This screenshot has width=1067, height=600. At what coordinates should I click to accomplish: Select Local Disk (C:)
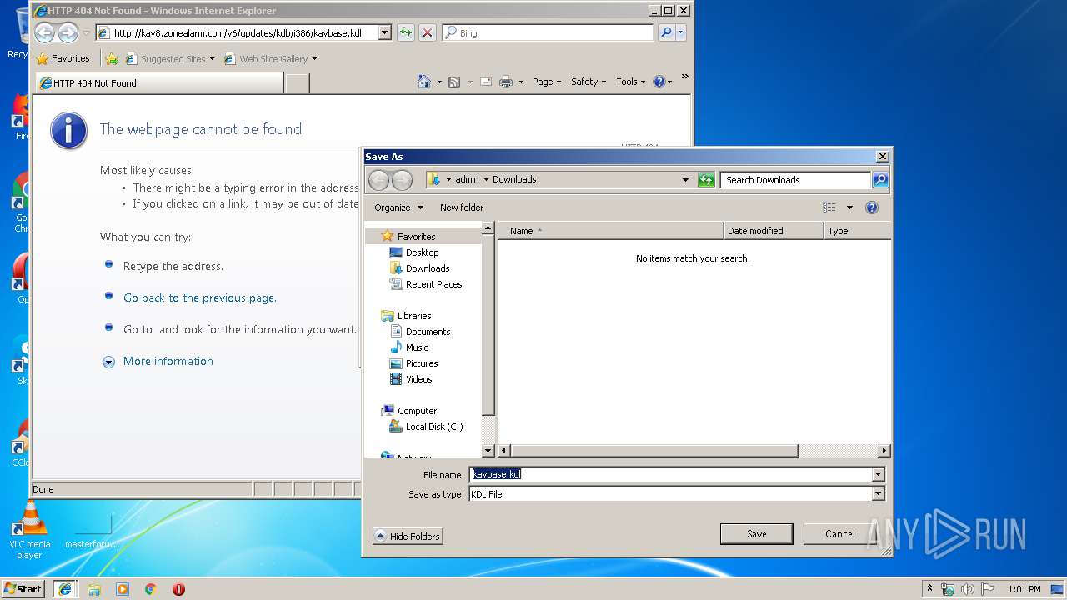(x=433, y=427)
